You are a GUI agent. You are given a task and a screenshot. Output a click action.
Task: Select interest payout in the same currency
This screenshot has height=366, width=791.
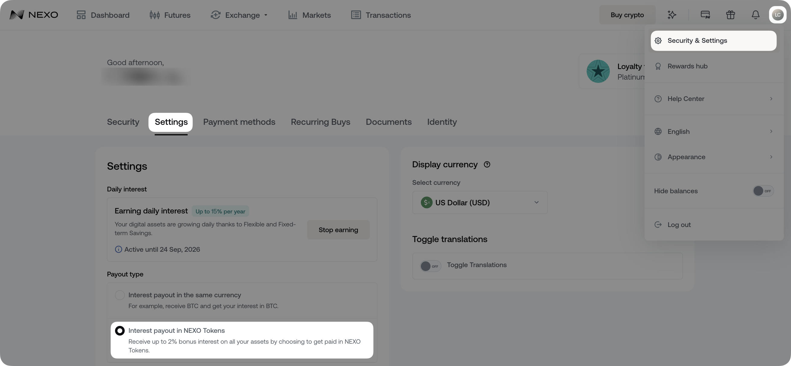(120, 295)
